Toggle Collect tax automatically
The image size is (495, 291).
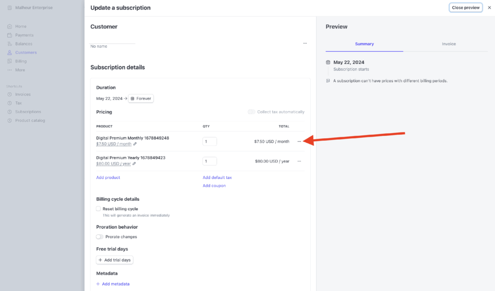coord(251,112)
